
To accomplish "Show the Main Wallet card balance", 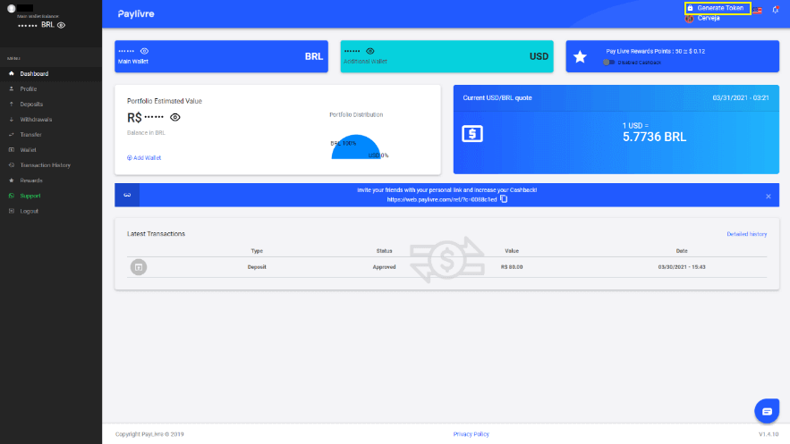I will [145, 52].
